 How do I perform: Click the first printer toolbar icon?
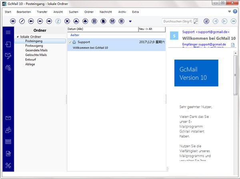coord(76,21)
